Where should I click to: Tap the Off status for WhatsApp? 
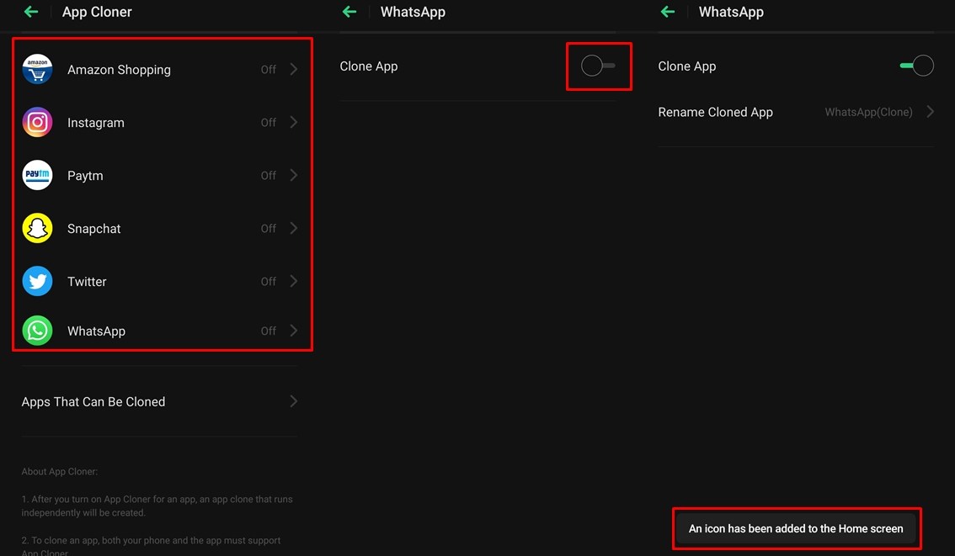coord(269,331)
